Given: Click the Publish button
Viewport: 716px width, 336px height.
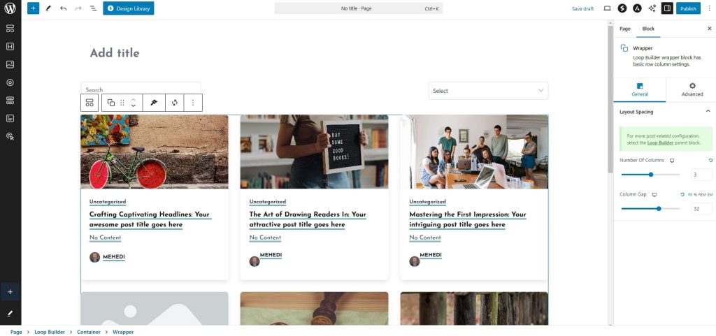Looking at the screenshot, I should (x=688, y=8).
